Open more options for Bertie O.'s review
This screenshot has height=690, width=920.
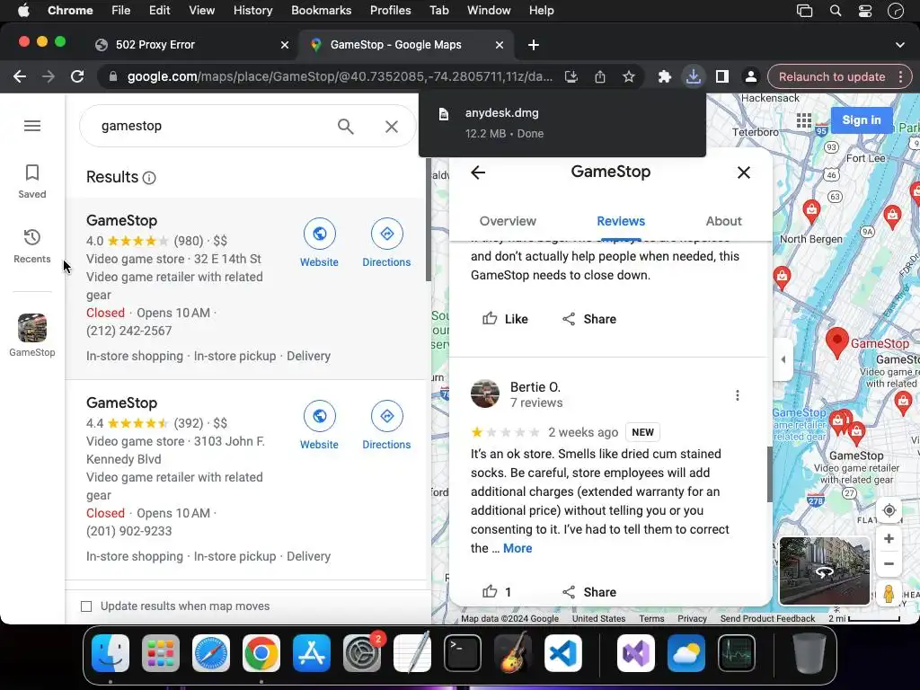click(x=737, y=395)
